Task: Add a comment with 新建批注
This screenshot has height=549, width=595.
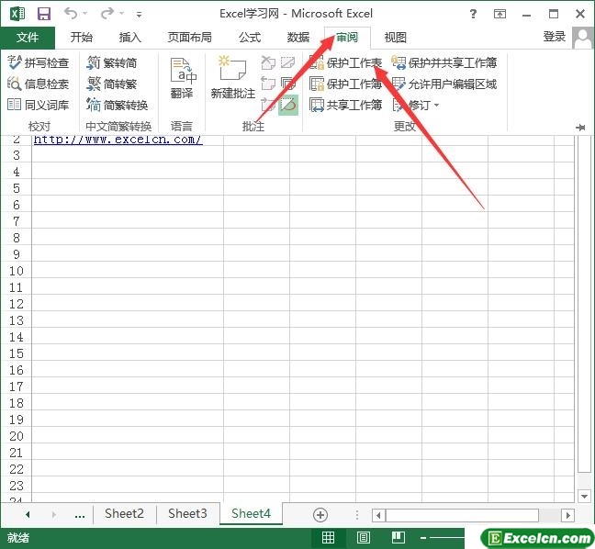Action: tap(233, 78)
